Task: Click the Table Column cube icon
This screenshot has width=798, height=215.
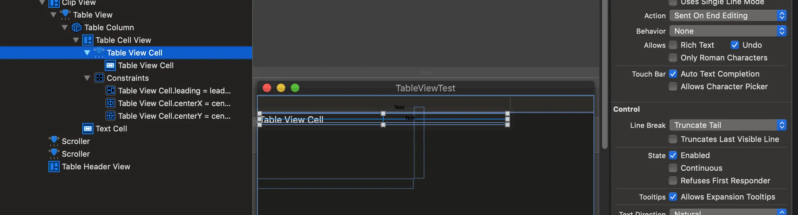Action: pos(76,27)
